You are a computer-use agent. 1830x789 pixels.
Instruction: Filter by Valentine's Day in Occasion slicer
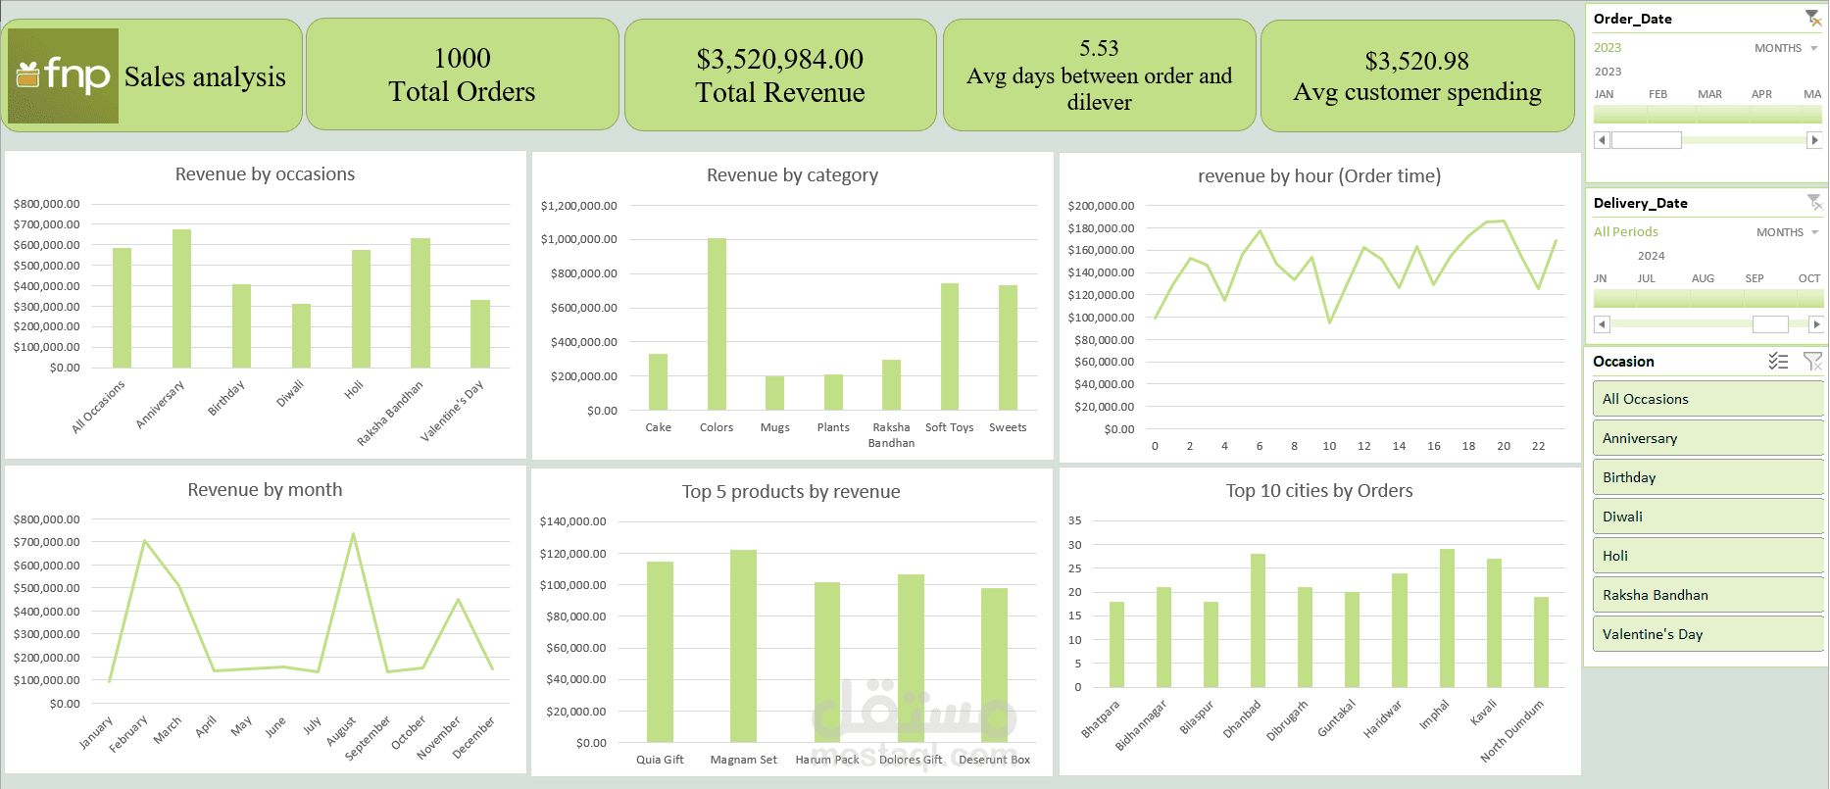[1707, 634]
